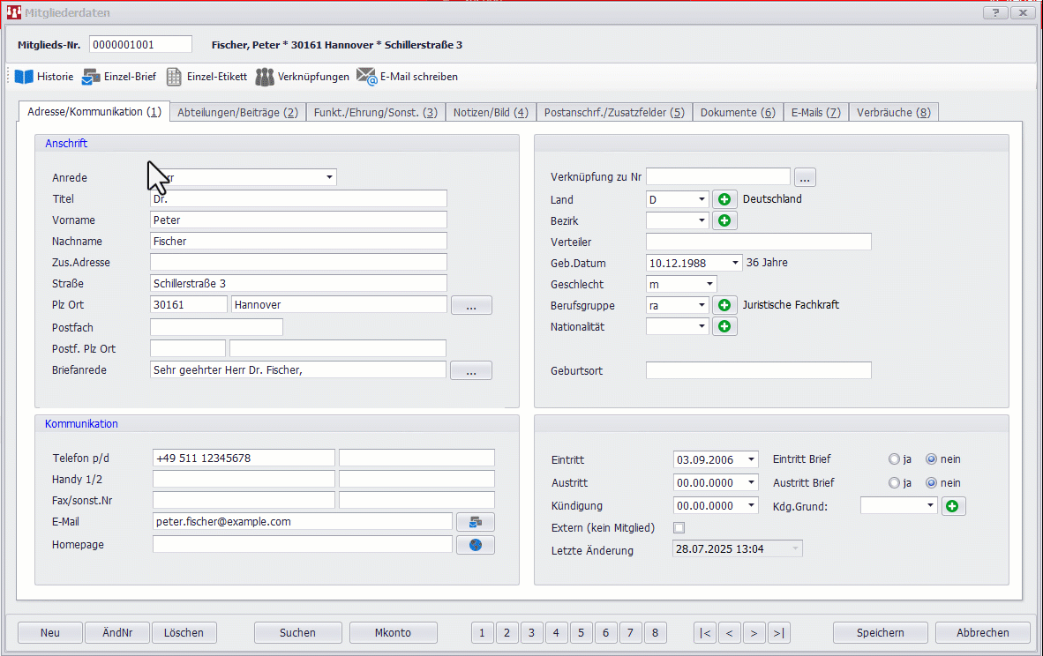Image resolution: width=1043 pixels, height=656 pixels.
Task: Jump to last record navigation button
Action: coord(778,632)
